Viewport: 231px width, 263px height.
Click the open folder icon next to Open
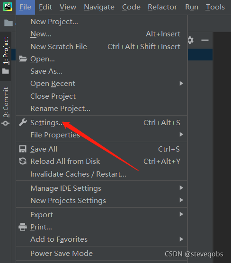coord(23,59)
